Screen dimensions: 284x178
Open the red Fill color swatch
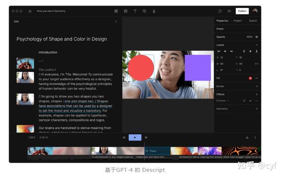pyautogui.click(x=250, y=78)
